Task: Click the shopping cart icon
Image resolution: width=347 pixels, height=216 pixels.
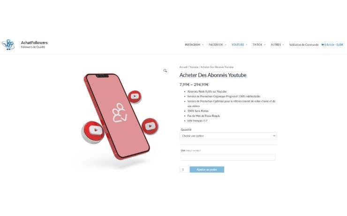Action: (x=323, y=45)
